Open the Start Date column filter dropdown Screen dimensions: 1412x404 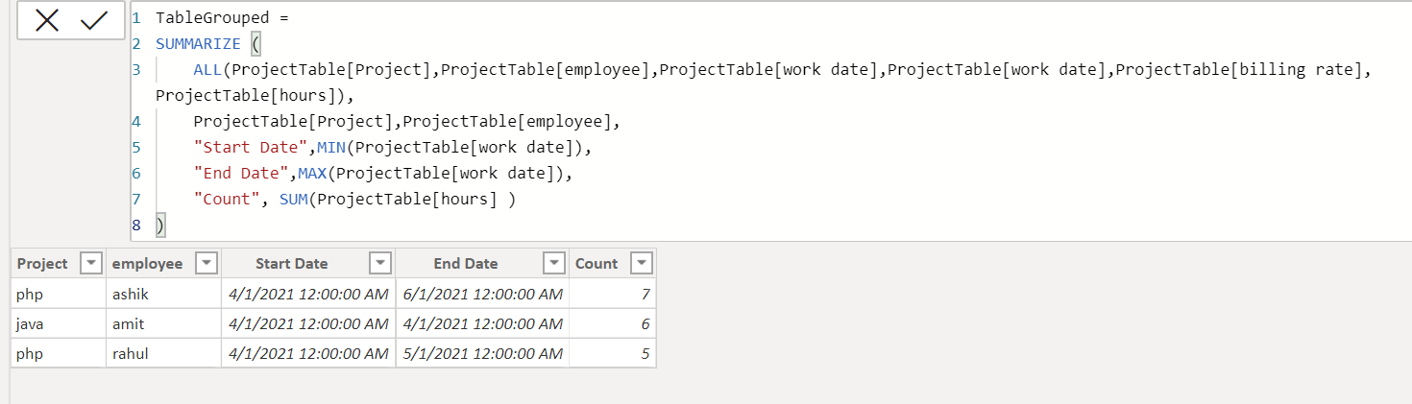tap(380, 264)
